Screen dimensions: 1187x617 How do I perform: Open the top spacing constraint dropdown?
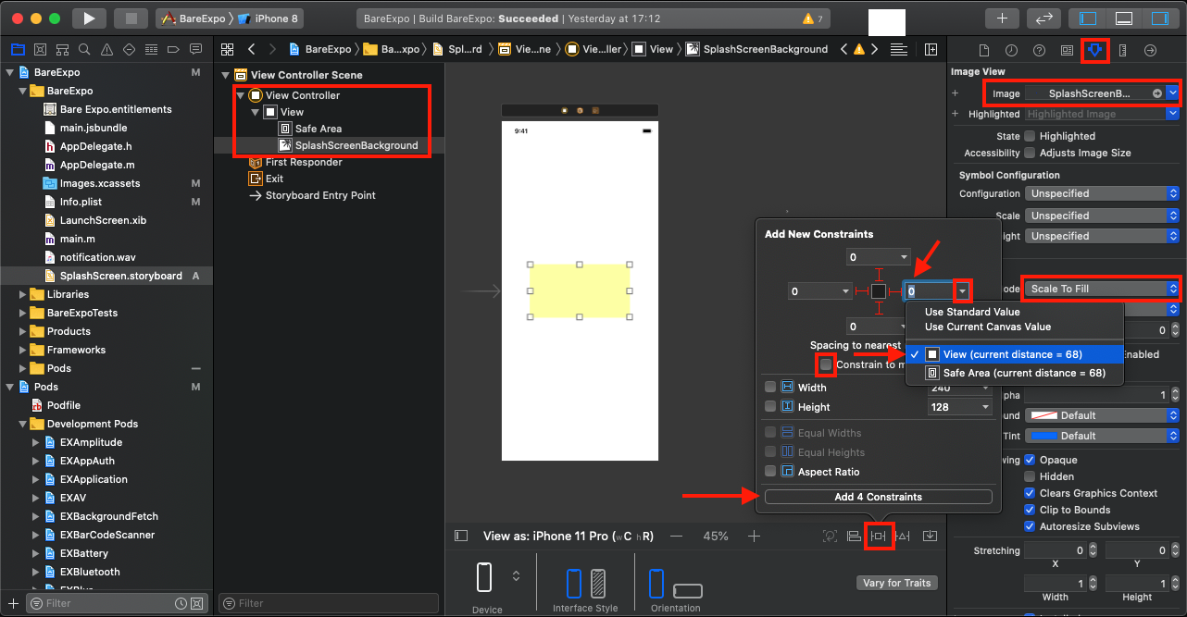click(903, 257)
